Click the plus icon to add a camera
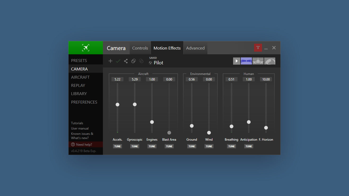349x196 pixels. [110, 61]
